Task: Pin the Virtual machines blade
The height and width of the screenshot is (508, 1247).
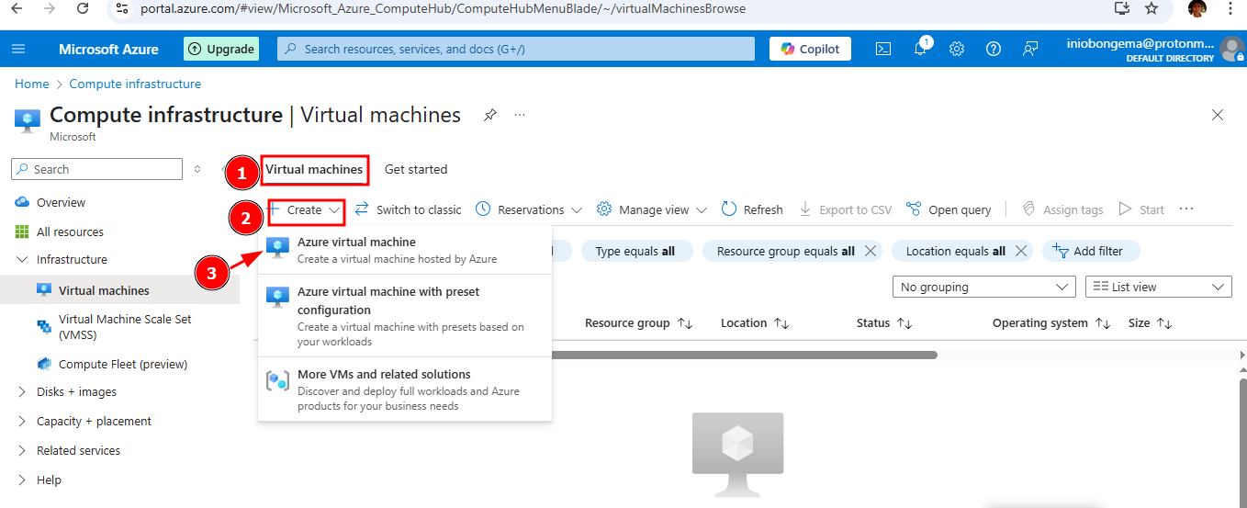Action: click(x=490, y=115)
